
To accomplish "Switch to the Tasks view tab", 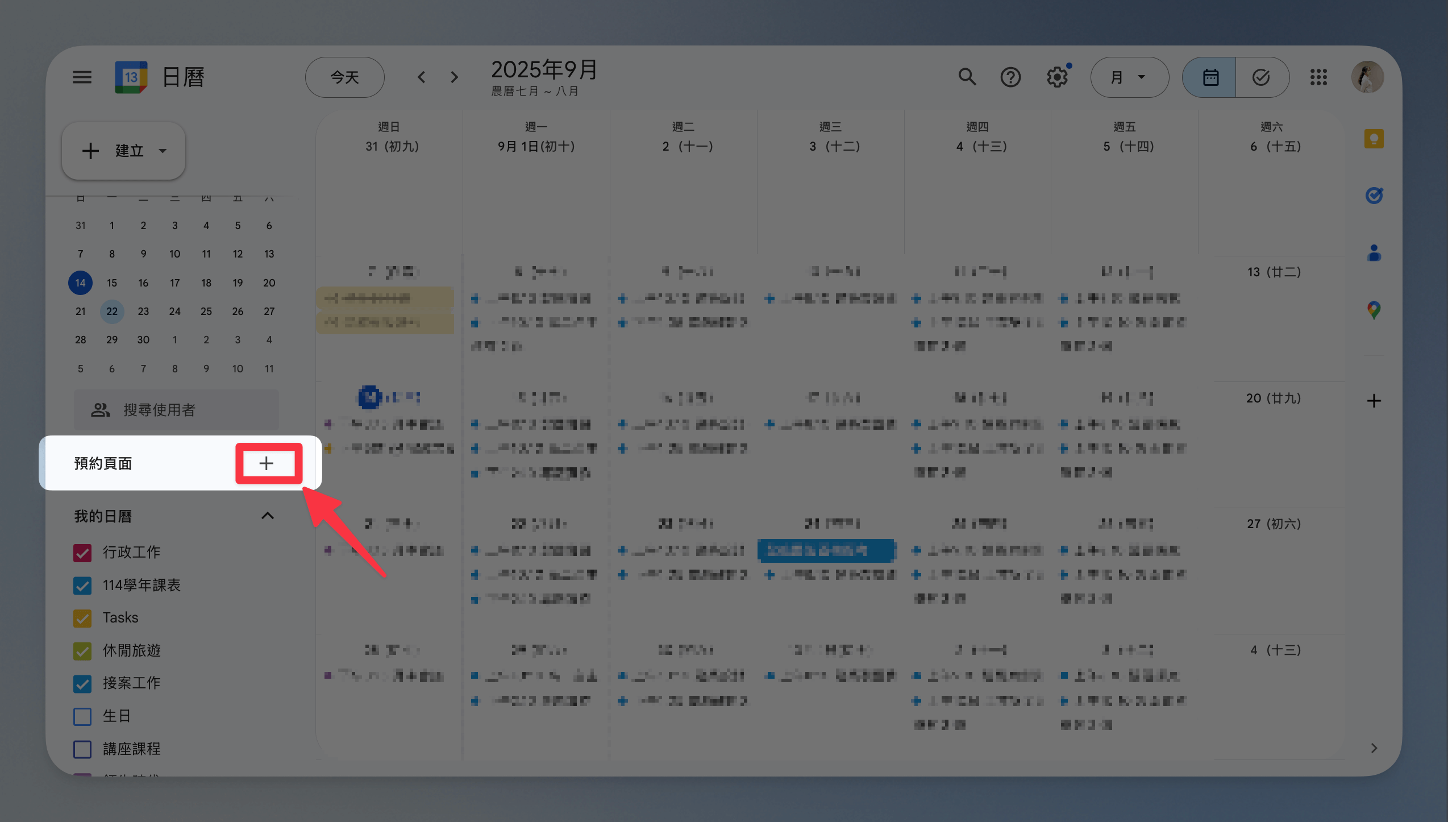I will [x=1261, y=77].
